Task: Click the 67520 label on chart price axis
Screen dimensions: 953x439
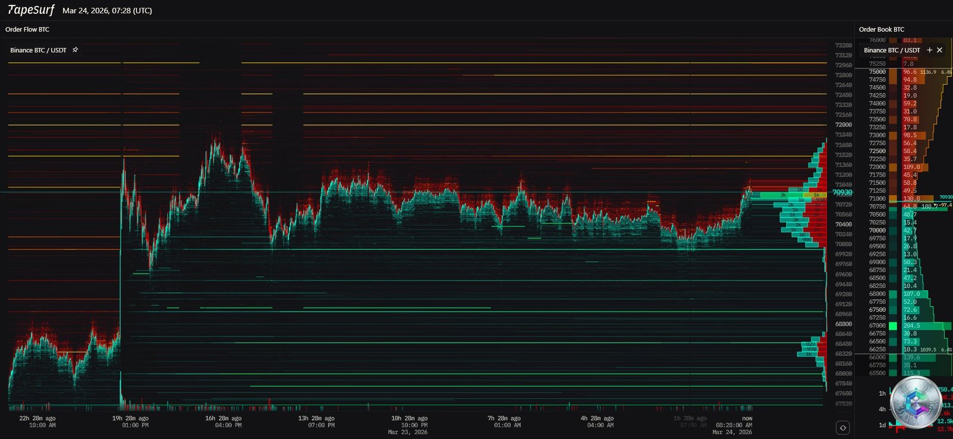Action: click(843, 403)
